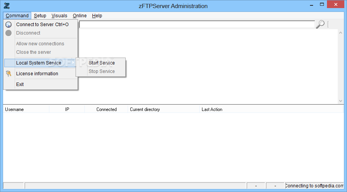Open the Help menu
Viewport: 347px width, 192px height.
click(97, 16)
